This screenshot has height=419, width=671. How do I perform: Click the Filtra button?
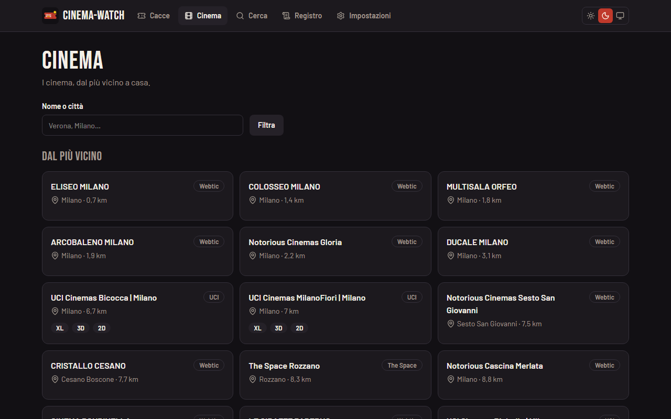pyautogui.click(x=266, y=125)
